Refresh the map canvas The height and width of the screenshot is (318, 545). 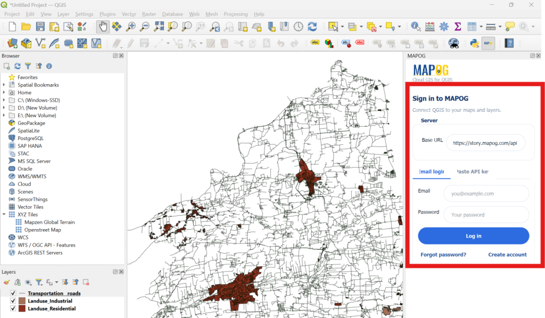click(x=312, y=27)
